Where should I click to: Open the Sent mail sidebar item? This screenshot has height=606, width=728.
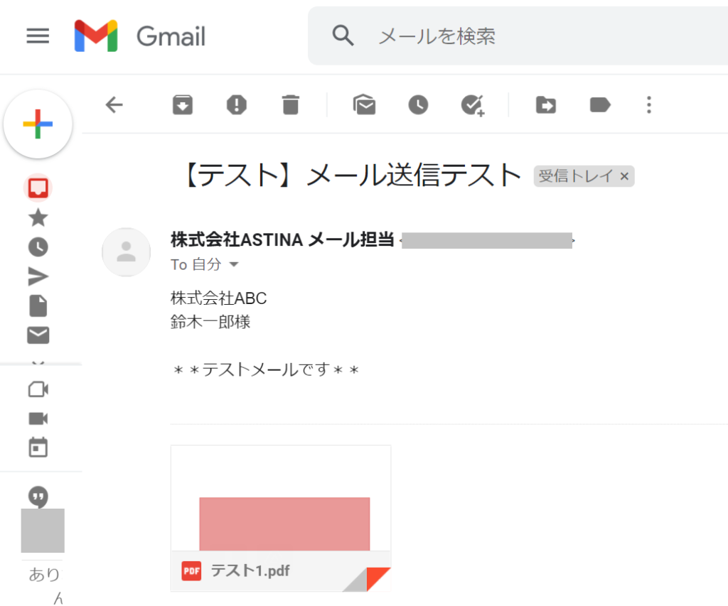pos(38,276)
